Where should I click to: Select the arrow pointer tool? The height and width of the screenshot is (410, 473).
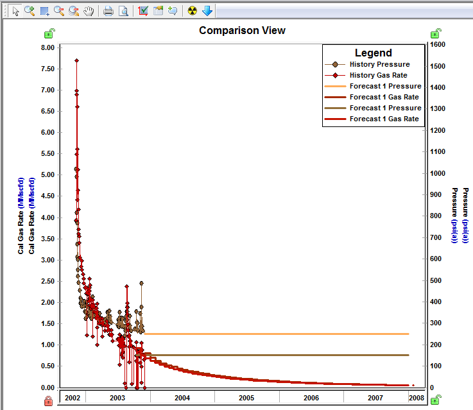(x=15, y=10)
